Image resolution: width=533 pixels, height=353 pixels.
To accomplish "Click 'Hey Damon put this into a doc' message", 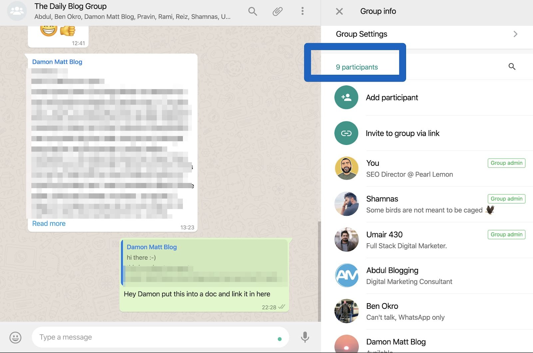I will 197,294.
